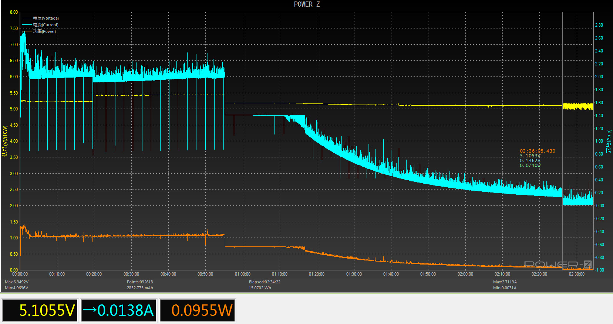Click the Points:092618 counter
The height and width of the screenshot is (324, 613).
[140, 282]
